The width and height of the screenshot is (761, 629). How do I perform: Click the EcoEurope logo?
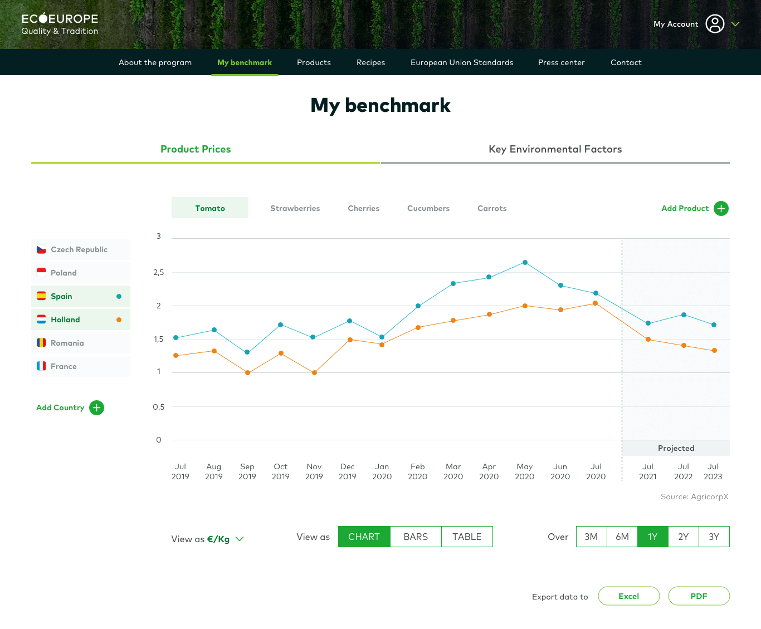[58, 23]
